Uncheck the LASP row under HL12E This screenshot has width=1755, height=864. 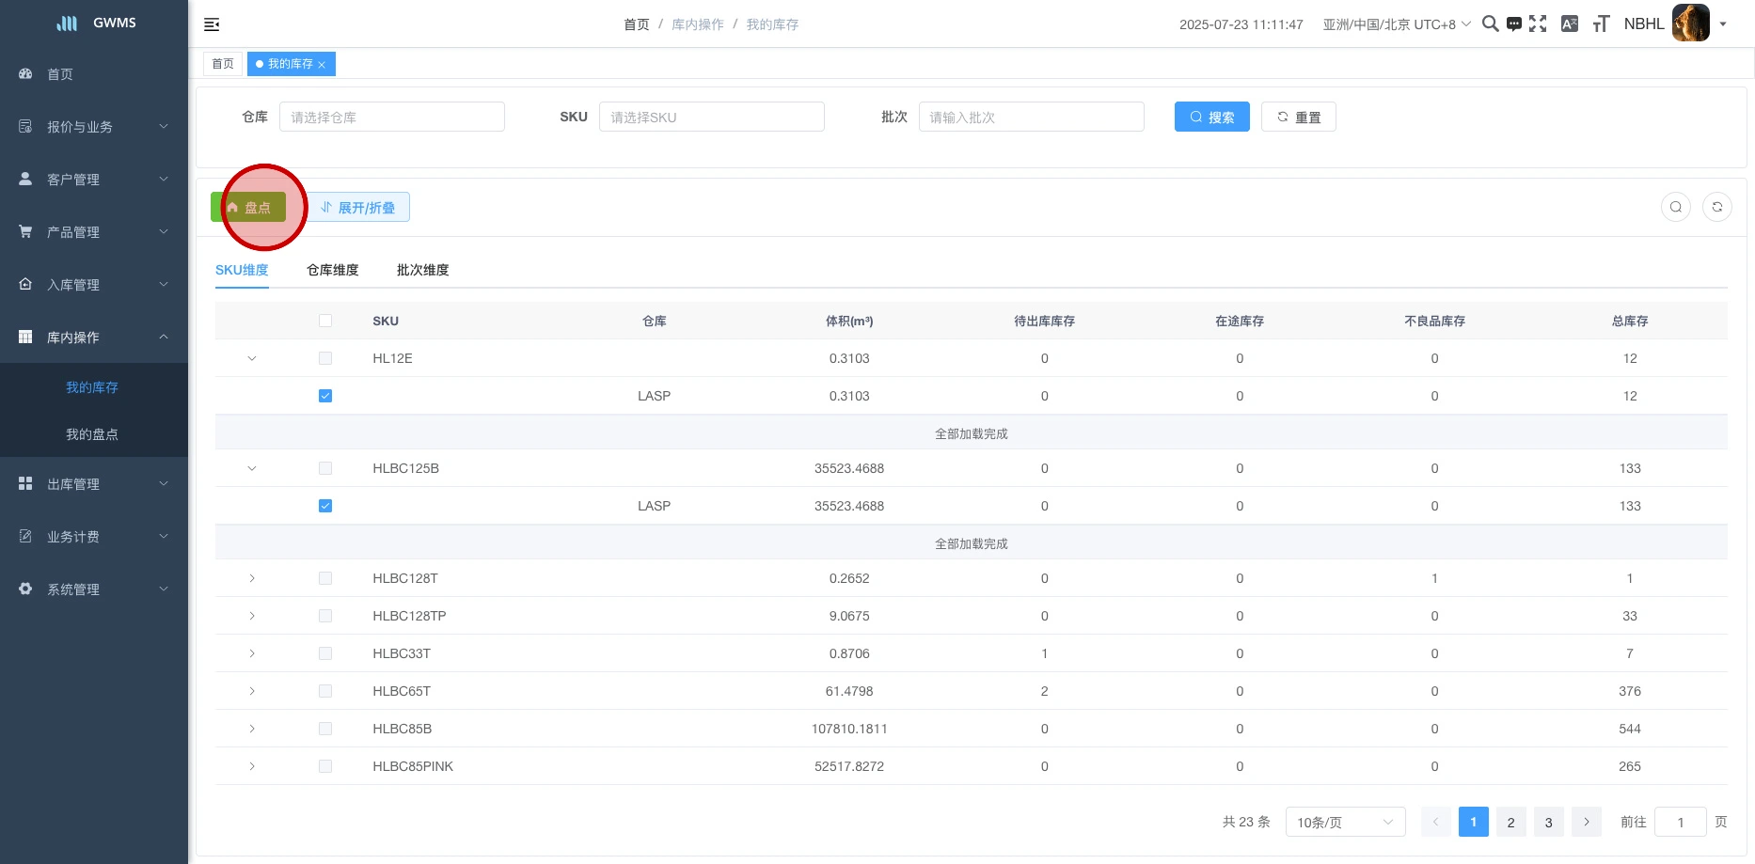click(325, 396)
